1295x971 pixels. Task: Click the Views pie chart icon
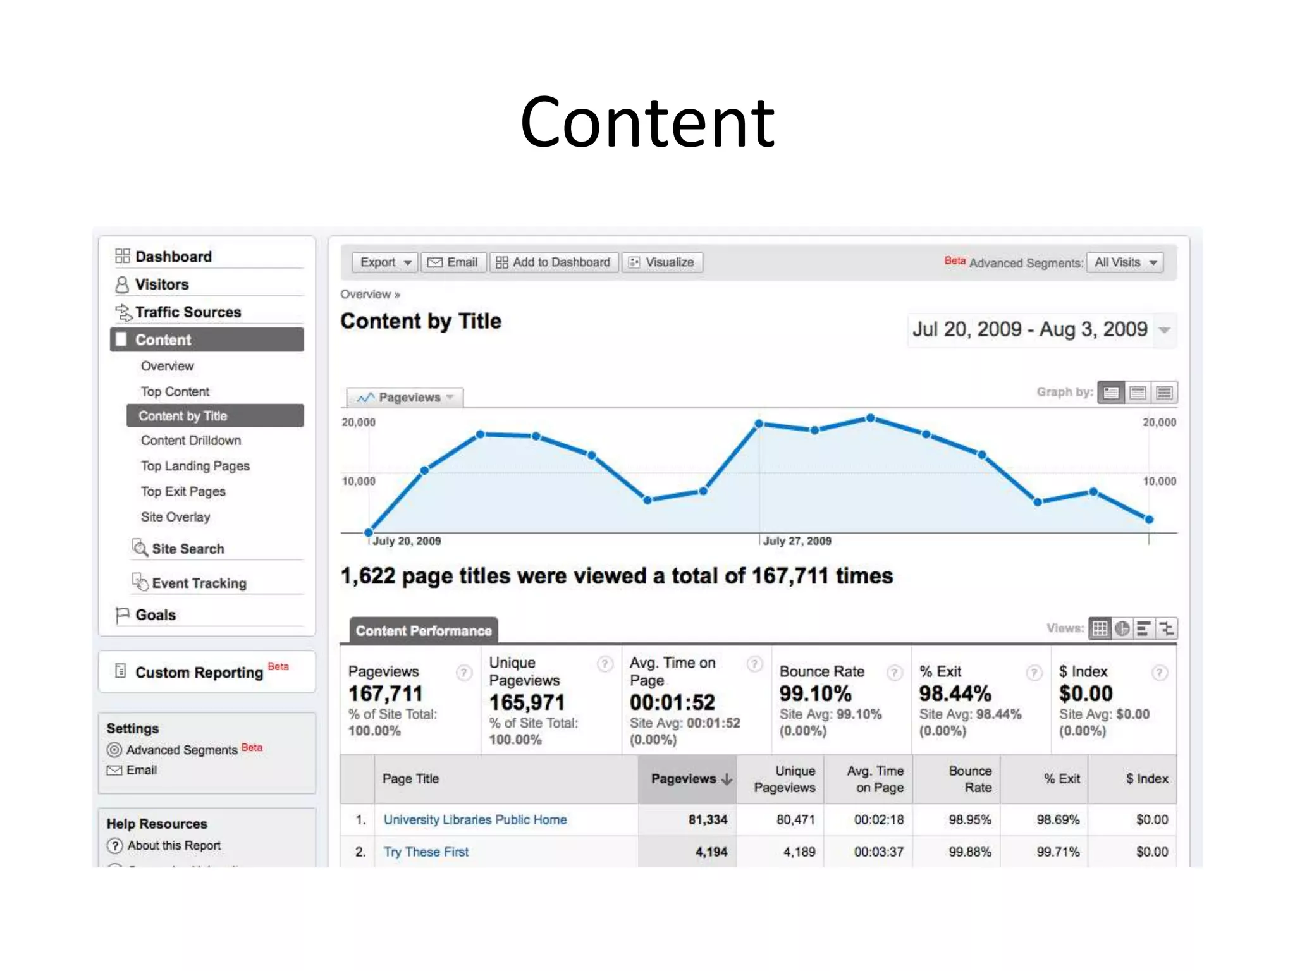(1122, 628)
